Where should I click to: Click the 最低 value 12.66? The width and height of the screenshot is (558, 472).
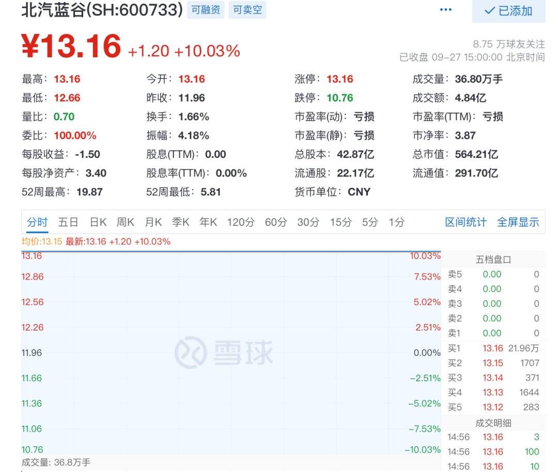(67, 97)
